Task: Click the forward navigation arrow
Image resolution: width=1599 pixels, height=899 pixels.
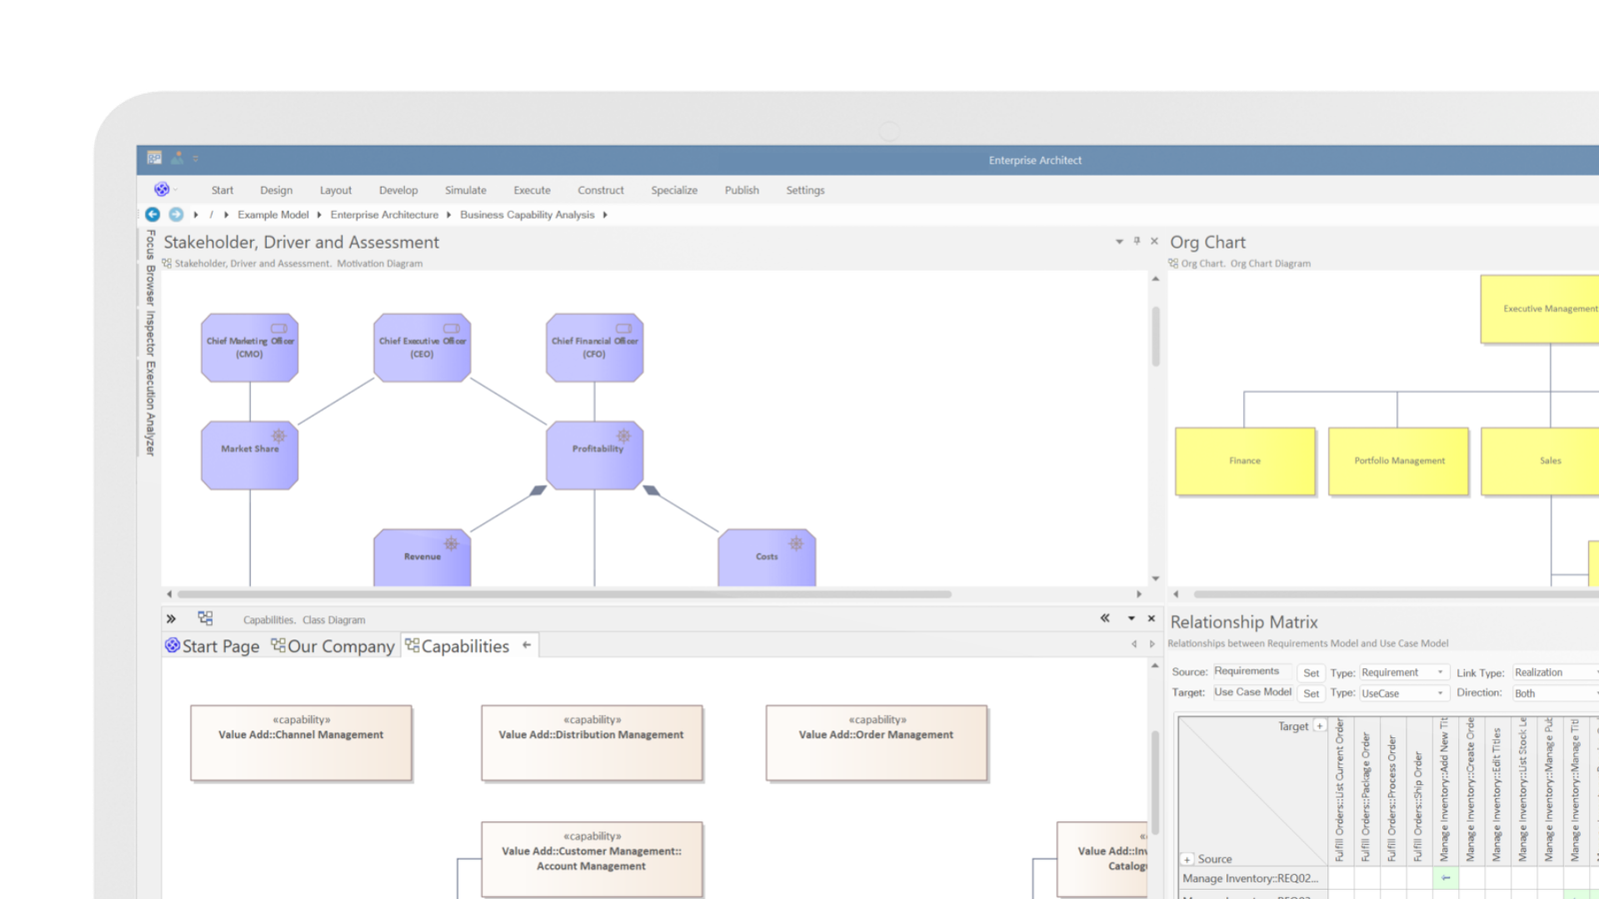Action: (x=176, y=214)
